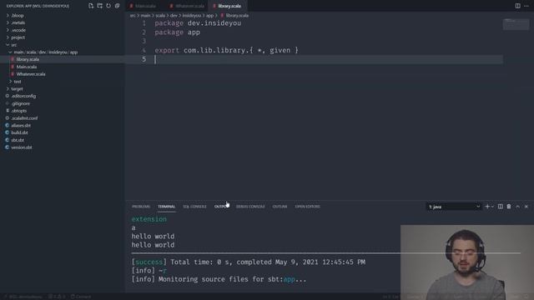The height and width of the screenshot is (300, 534).
Task: Open the launch profile arrow beside new terminal
Action: coord(492,207)
